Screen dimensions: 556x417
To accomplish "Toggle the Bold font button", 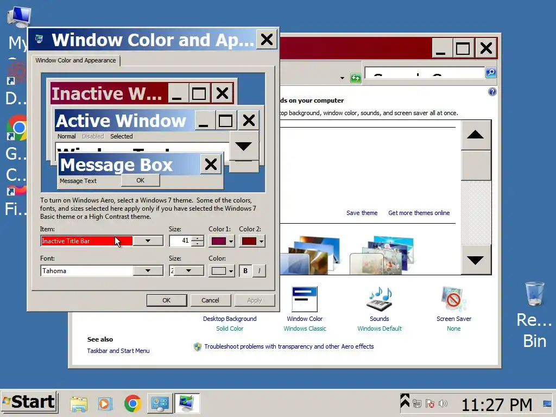I will click(x=245, y=271).
